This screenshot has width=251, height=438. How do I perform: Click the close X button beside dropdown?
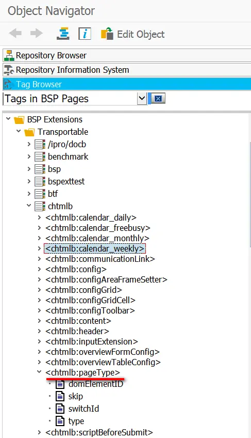(158, 99)
